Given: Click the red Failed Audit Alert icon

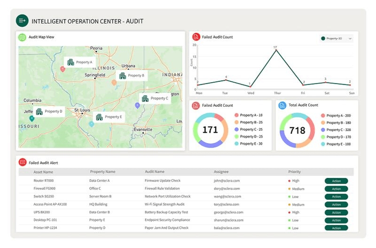Looking at the screenshot, I should pos(22,162).
